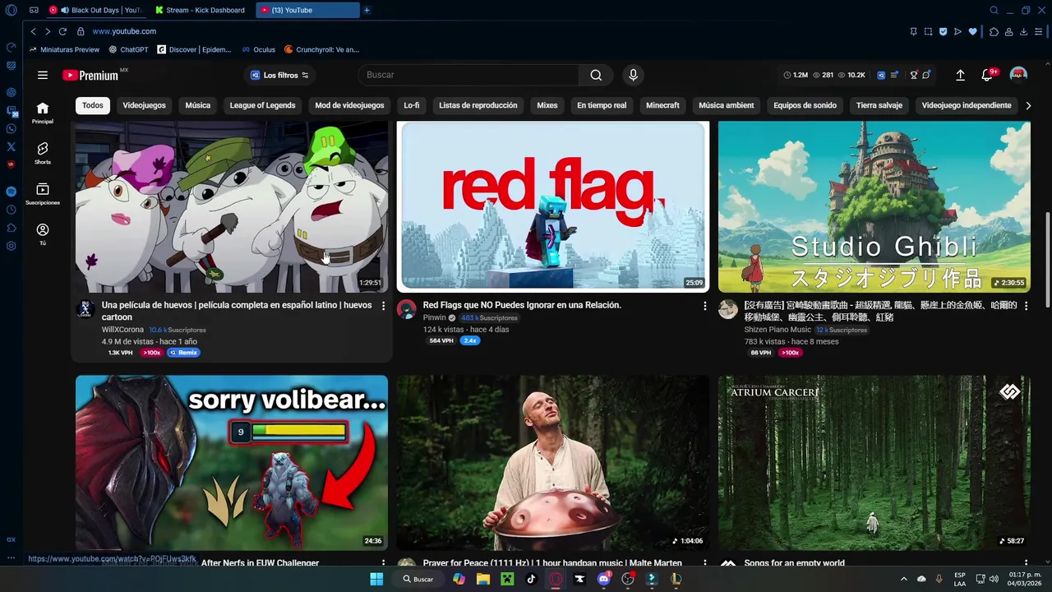This screenshot has height=592, width=1052.
Task: Open League of Legends taskbar icon
Action: click(676, 579)
